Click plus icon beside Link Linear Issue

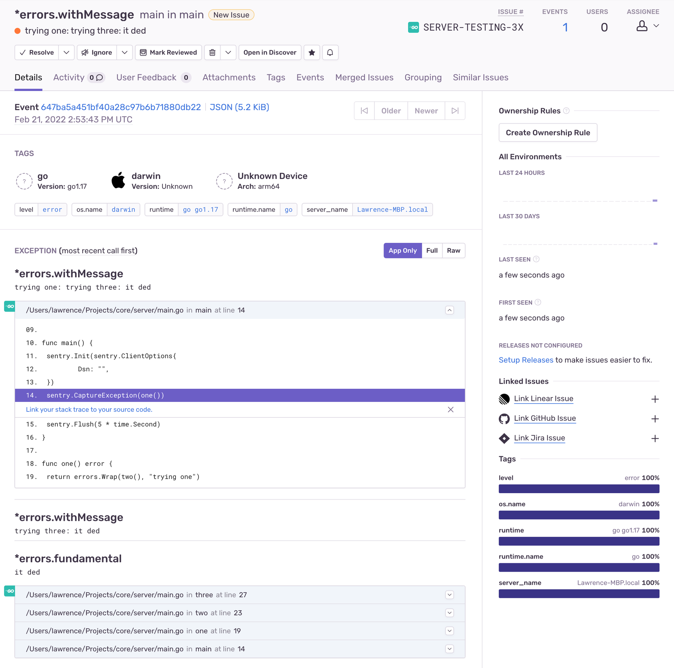pos(654,399)
